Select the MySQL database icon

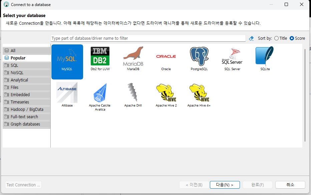click(x=67, y=62)
